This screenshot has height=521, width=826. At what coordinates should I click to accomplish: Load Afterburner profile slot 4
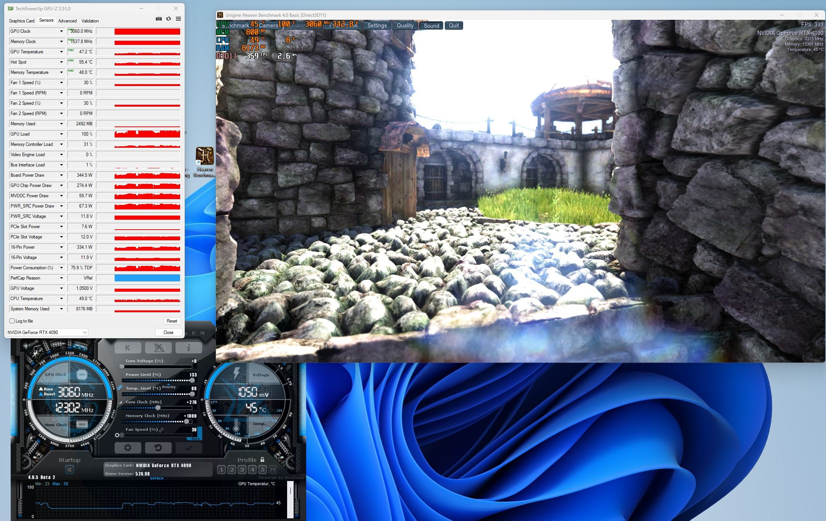pyautogui.click(x=252, y=470)
